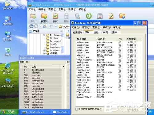Screen dimensions: 154x115
Task: Expand the My Documents tree node
Action: point(44,35)
